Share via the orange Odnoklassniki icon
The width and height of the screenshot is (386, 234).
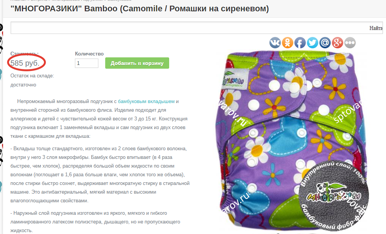pos(288,43)
